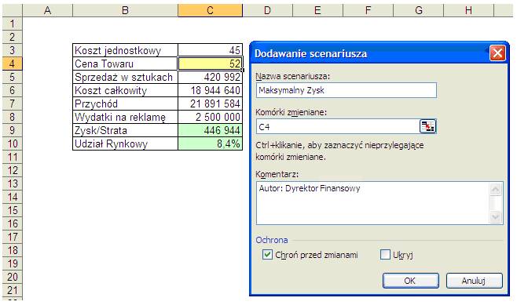Click the Anuluj button
517x305 pixels.
click(474, 281)
